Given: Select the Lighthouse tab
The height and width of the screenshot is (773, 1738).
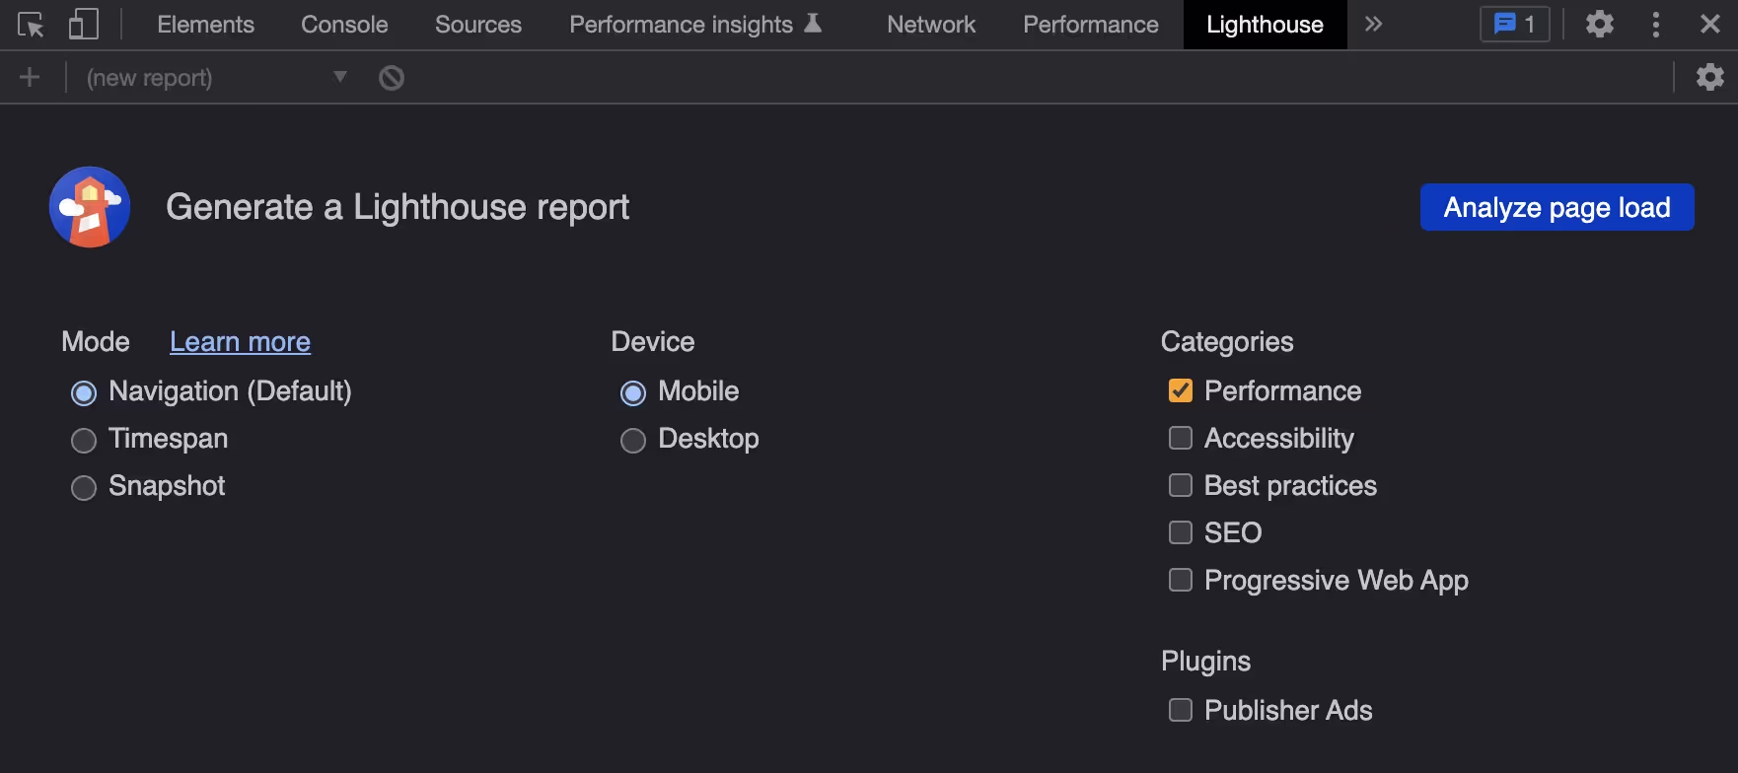Looking at the screenshot, I should [1265, 25].
